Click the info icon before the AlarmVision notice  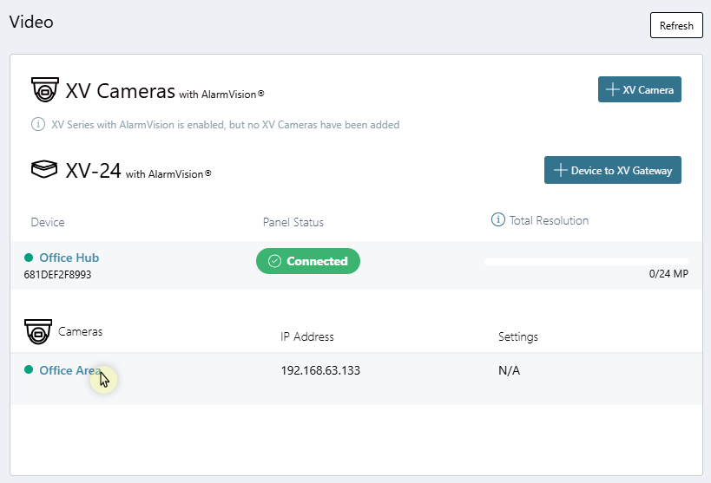pos(37,125)
